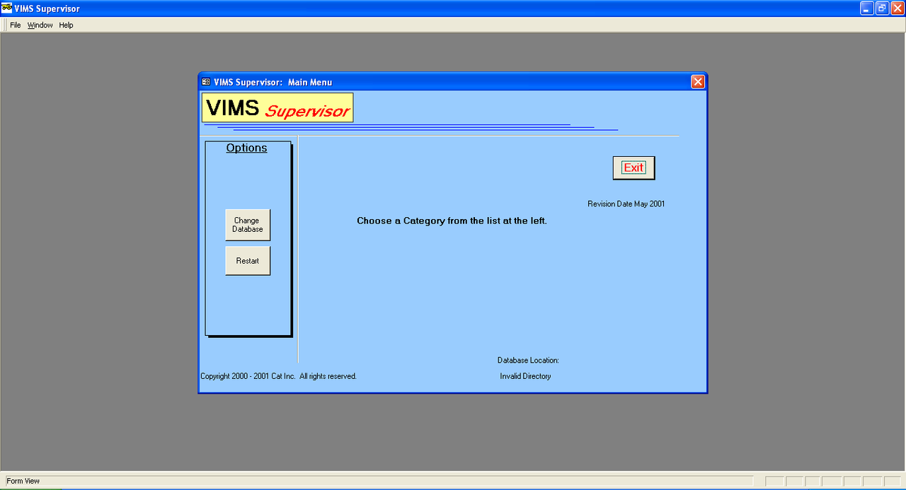Viewport: 906px width, 490px height.
Task: Click the Change Database button
Action: point(248,225)
